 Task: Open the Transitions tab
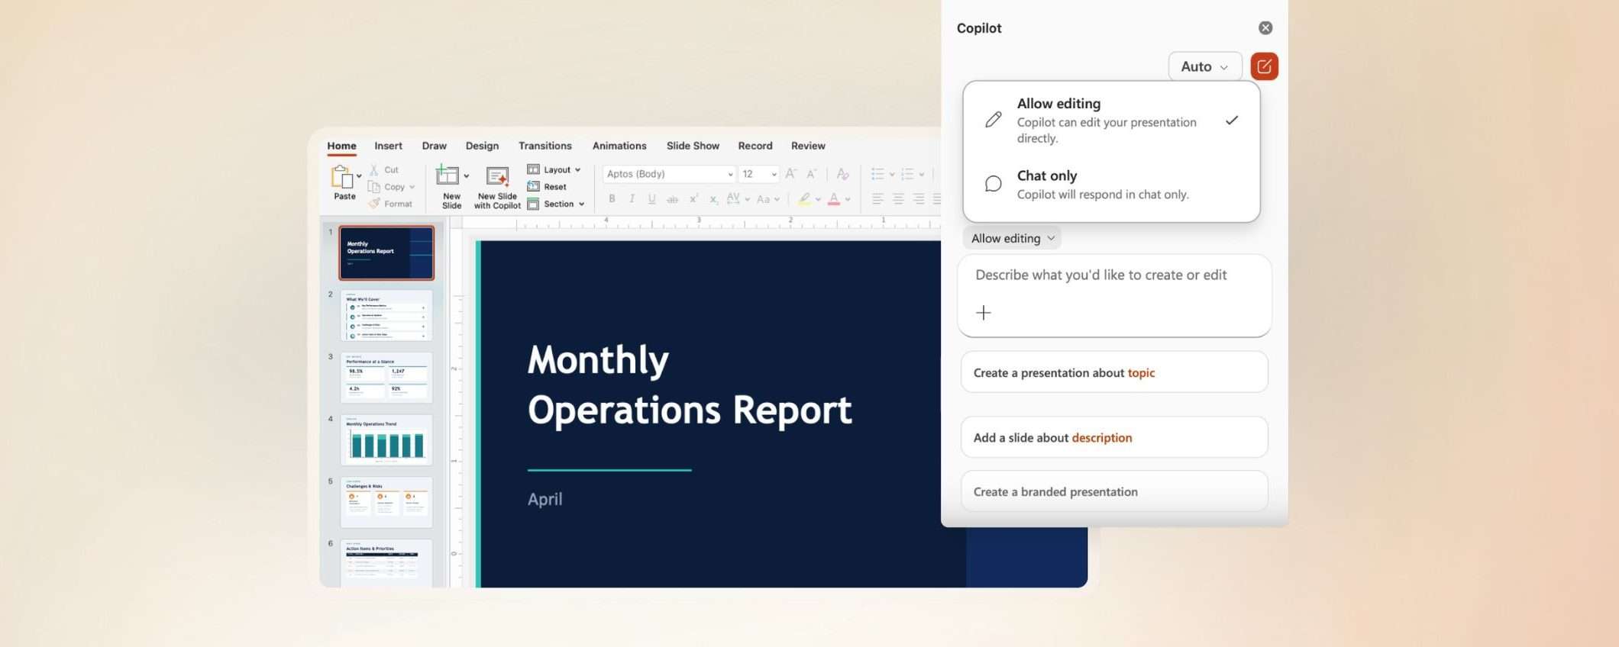pyautogui.click(x=545, y=146)
